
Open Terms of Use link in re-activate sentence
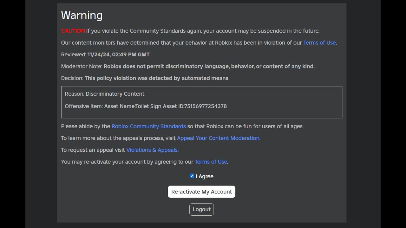(x=211, y=162)
